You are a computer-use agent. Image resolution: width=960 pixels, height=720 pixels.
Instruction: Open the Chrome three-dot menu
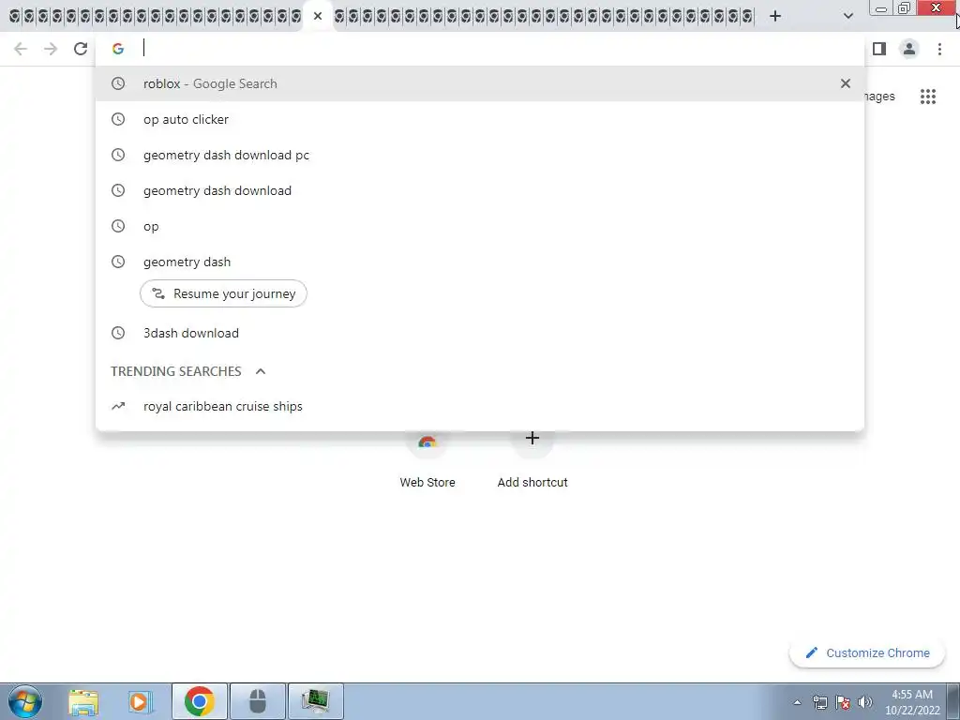[x=939, y=49]
